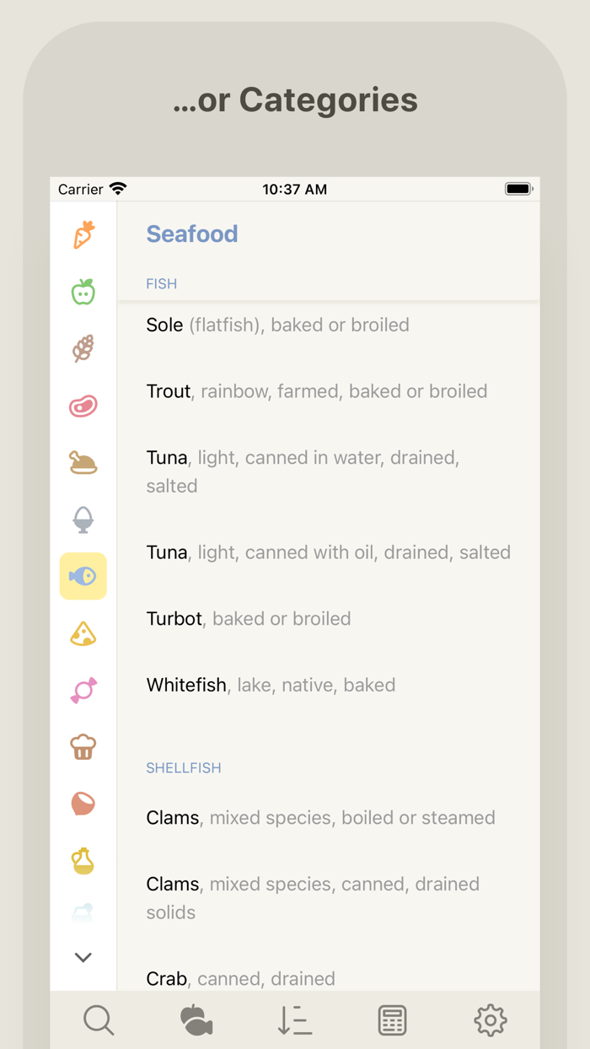Select the green apple fruits category
The height and width of the screenshot is (1049, 590).
(x=83, y=292)
